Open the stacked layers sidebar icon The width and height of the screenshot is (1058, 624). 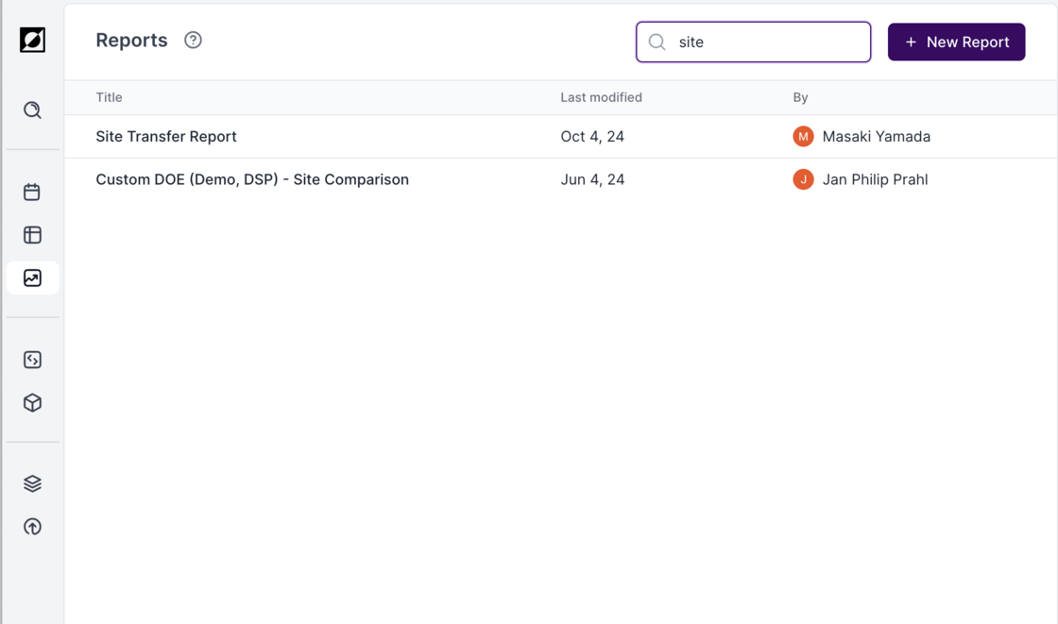[32, 483]
